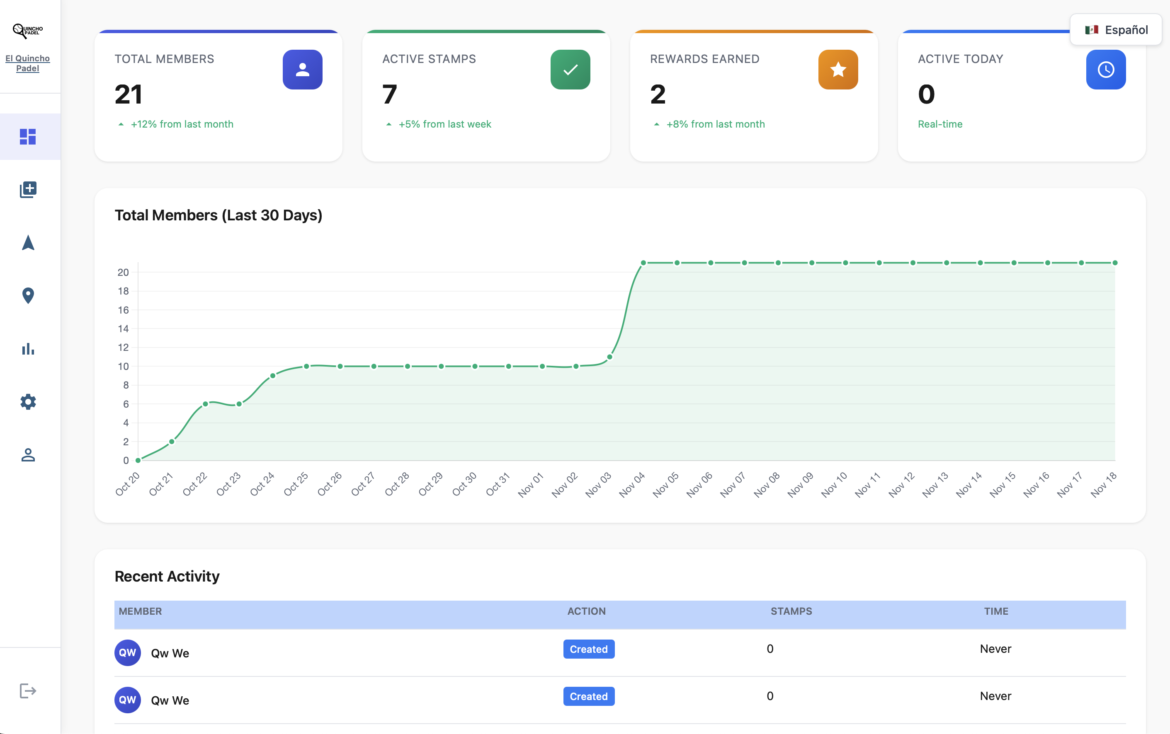
Task: Click the orange Rewards Earned star icon
Action: click(837, 70)
